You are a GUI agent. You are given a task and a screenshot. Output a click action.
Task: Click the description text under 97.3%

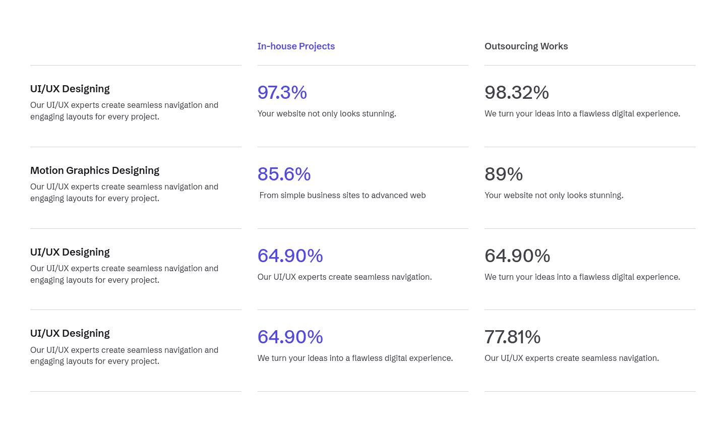pyautogui.click(x=327, y=114)
